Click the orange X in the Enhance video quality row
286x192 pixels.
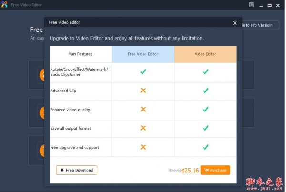tap(144, 110)
